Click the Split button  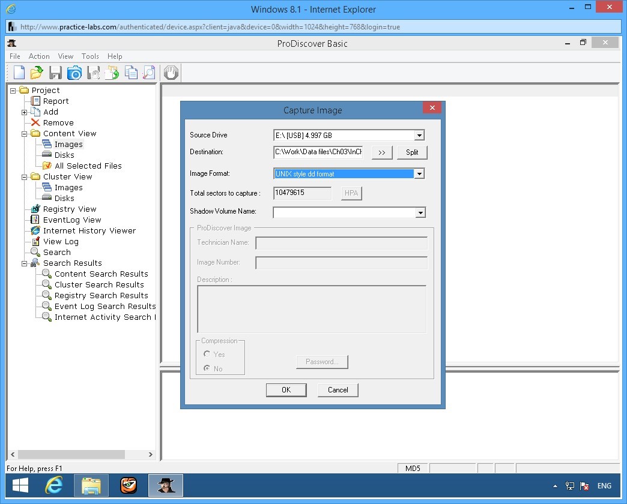coord(411,152)
